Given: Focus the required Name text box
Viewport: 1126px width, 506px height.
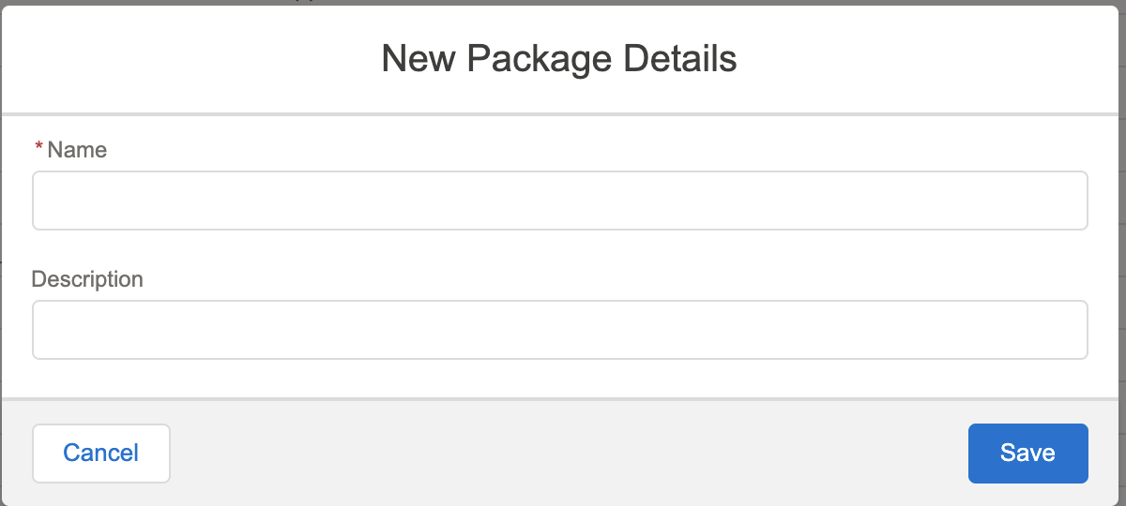Looking at the screenshot, I should [560, 201].
